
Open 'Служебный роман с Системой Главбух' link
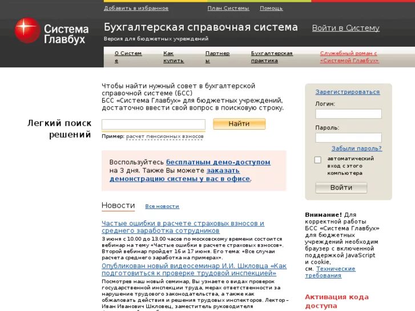point(349,57)
